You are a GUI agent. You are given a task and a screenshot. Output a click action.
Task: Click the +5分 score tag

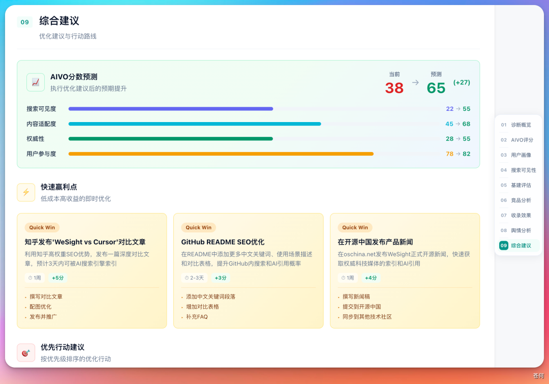point(58,278)
